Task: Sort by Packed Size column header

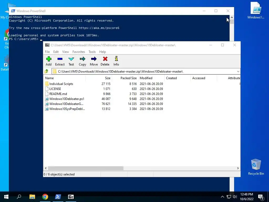Action: (x=125, y=78)
